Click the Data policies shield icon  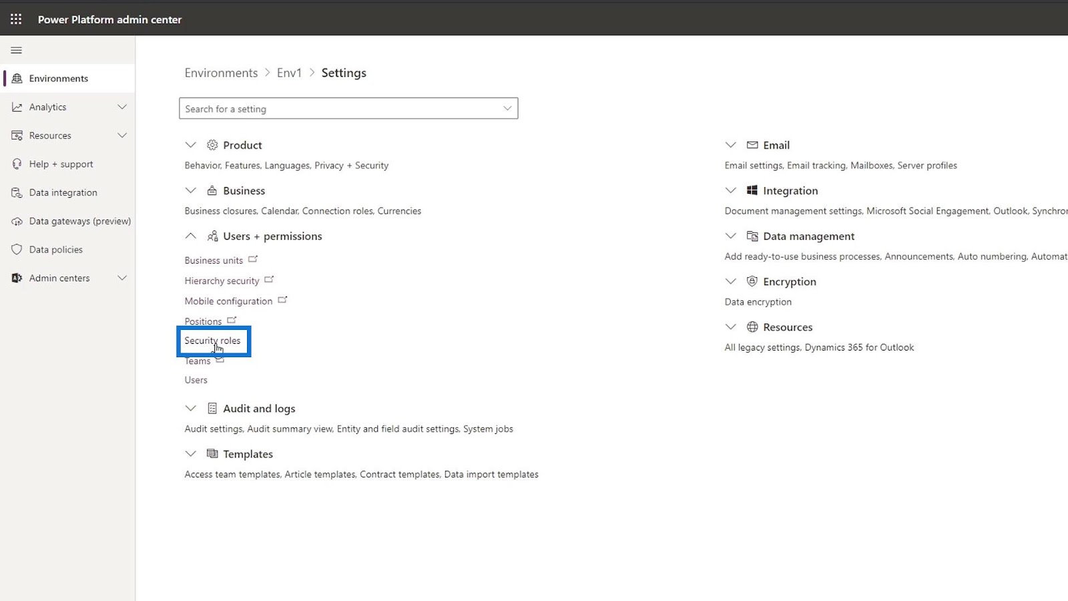point(17,250)
